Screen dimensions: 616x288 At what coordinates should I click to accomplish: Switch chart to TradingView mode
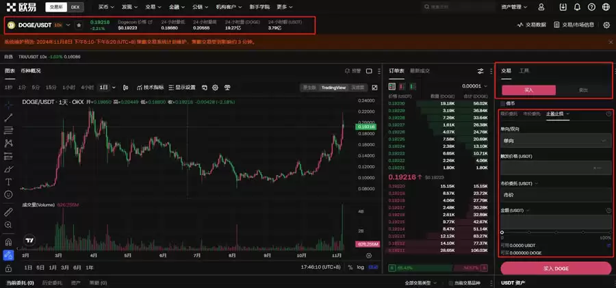coord(333,88)
